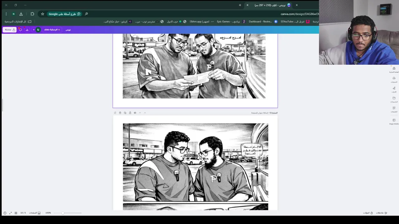This screenshot has width=399, height=224.
Task: Open the Dashboard - Restream bookmark
Action: [x=263, y=21]
